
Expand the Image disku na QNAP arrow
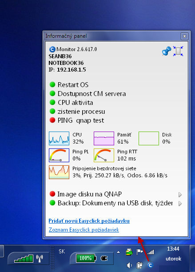coord(180,195)
